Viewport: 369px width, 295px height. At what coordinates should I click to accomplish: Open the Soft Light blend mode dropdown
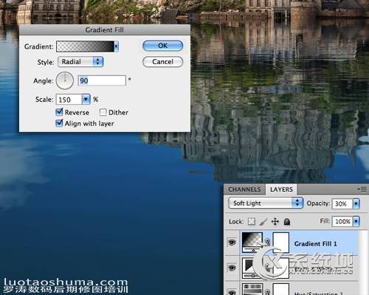click(266, 204)
